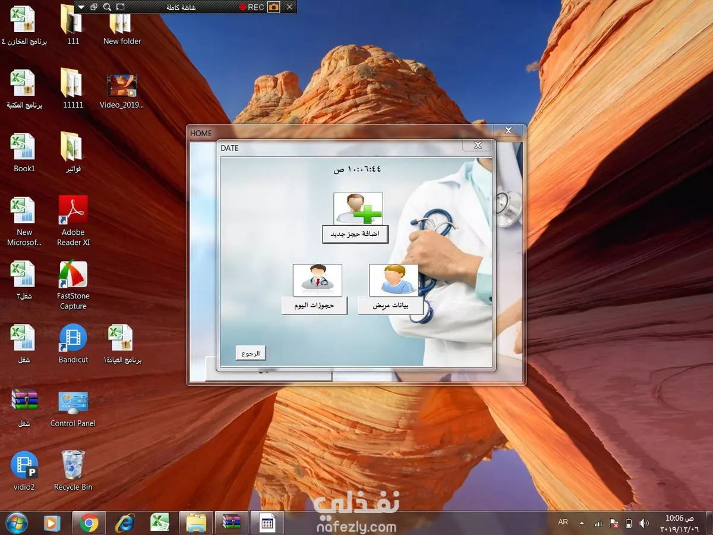Open Google Chrome from taskbar
This screenshot has height=535, width=713.
89,523
